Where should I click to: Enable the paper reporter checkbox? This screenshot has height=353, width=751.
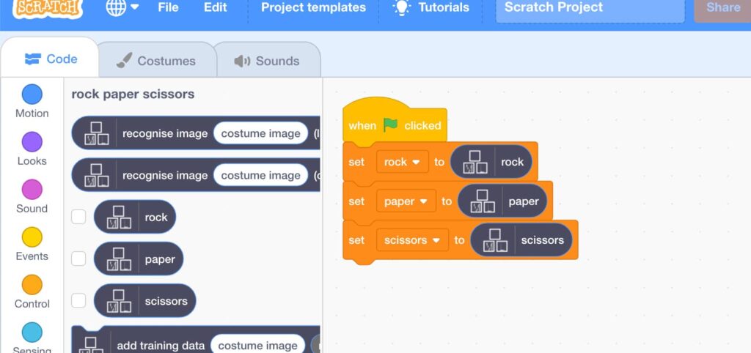pos(78,259)
